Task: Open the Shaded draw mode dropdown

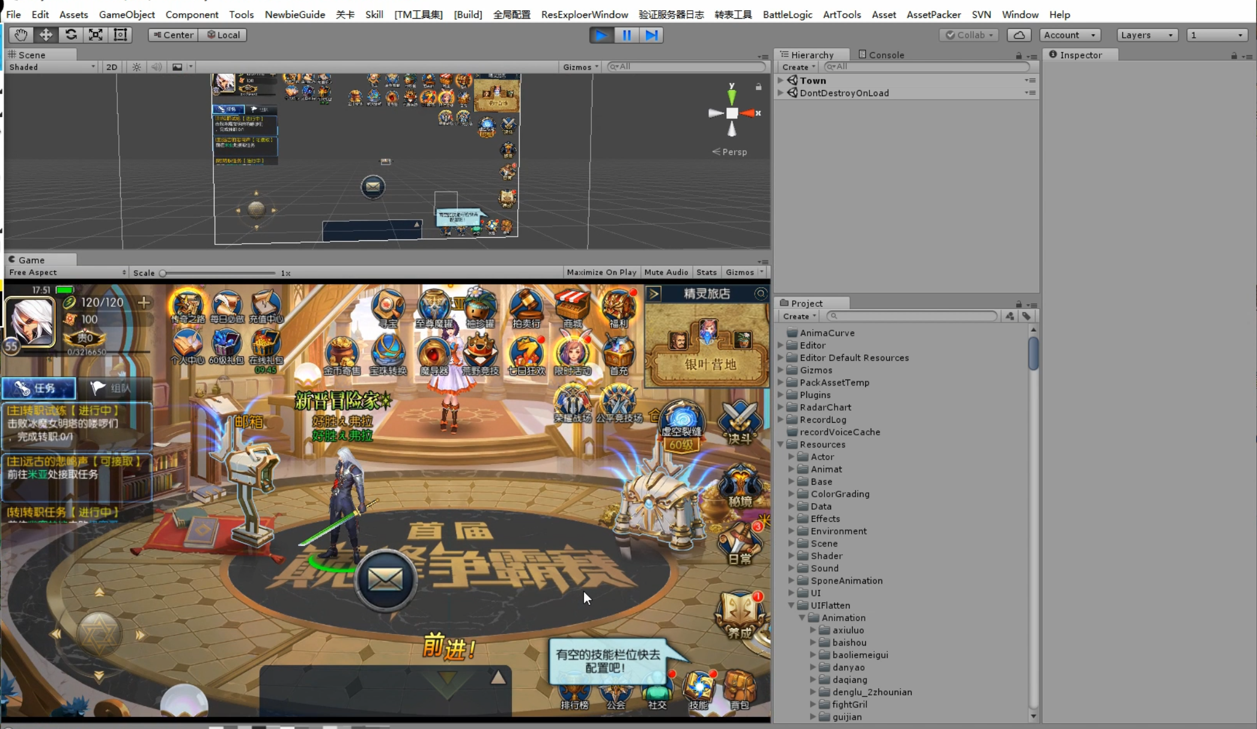Action: (x=52, y=67)
